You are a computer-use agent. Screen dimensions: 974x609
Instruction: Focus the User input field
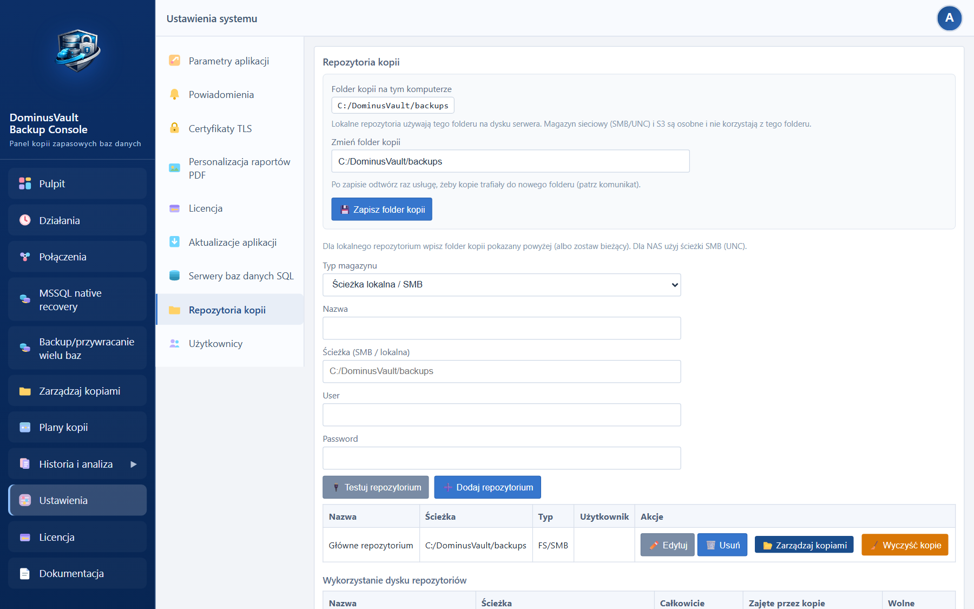502,415
